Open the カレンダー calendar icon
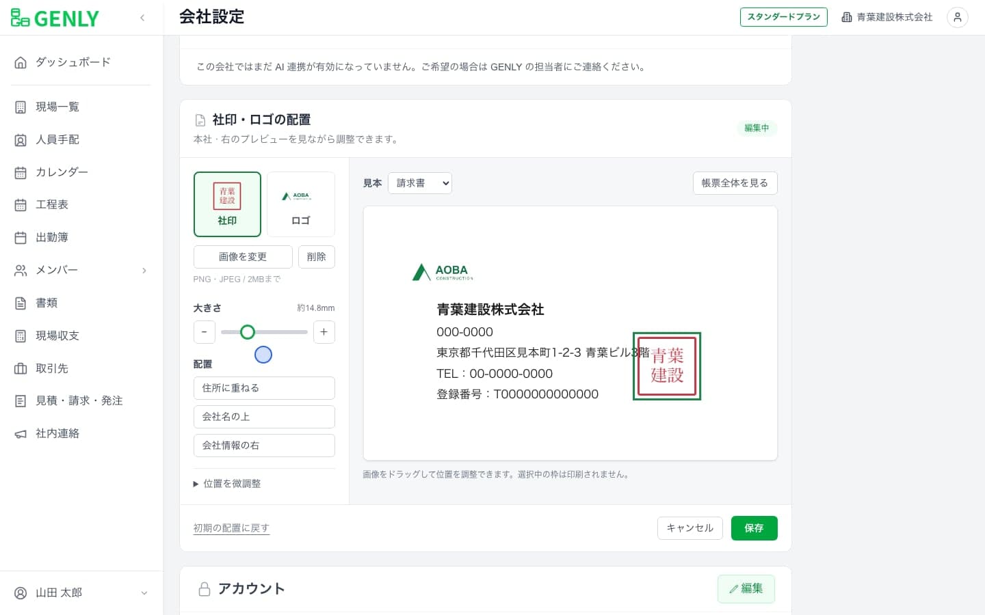985x615 pixels. click(21, 172)
